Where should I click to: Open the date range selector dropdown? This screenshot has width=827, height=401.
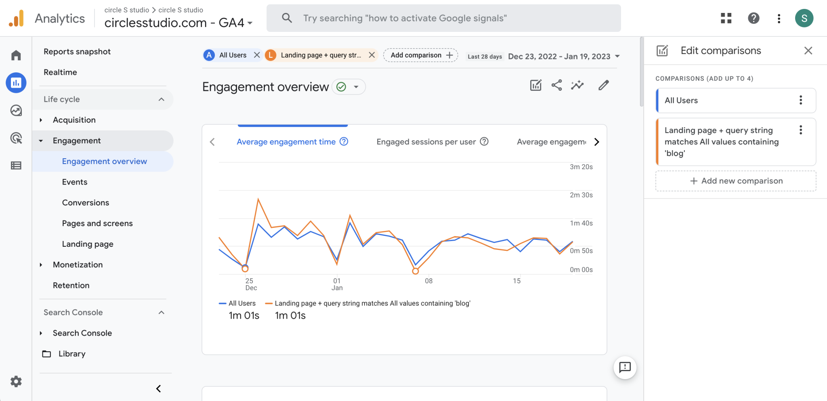point(617,56)
